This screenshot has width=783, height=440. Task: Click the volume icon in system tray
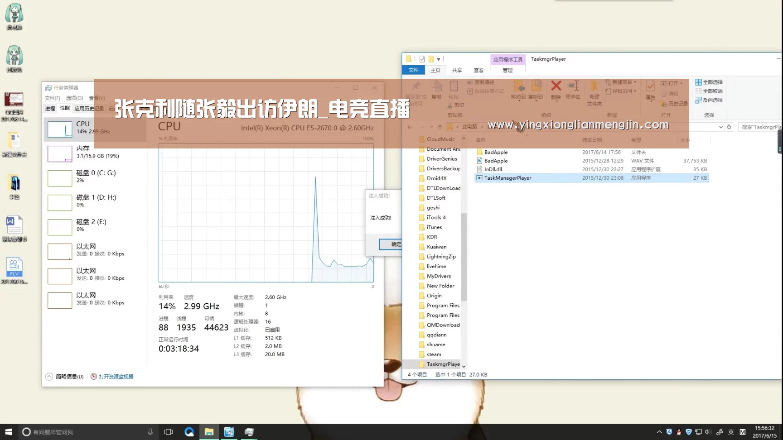click(707, 432)
